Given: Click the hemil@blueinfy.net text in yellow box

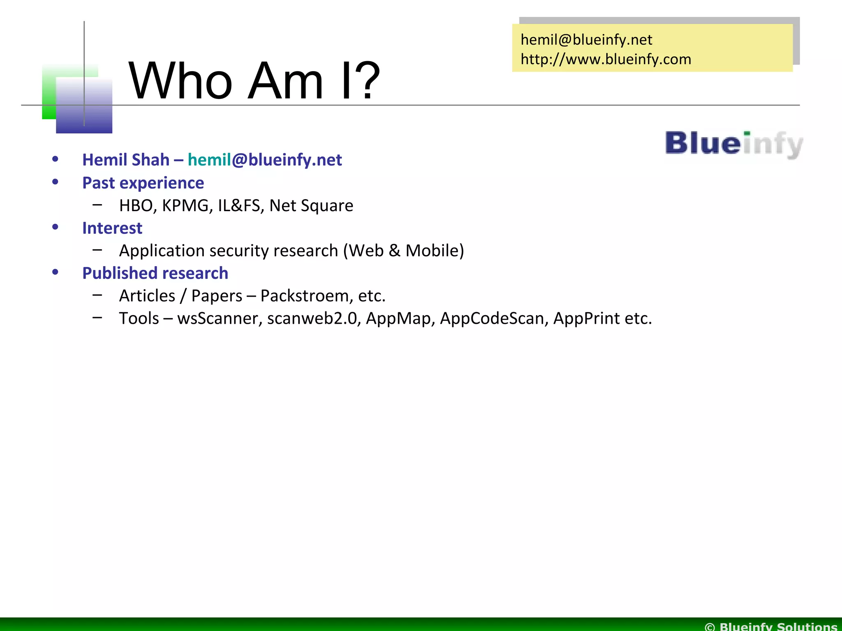Looking at the screenshot, I should pos(586,40).
